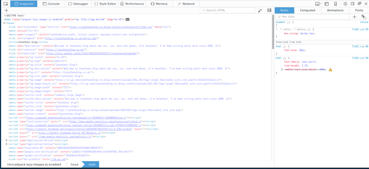The image size is (369, 169).
Task: Open Developer Tools settings gear
Action: 345,4
